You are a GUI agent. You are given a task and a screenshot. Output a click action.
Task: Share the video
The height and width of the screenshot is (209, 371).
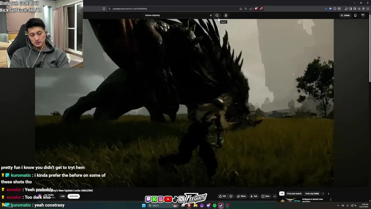(241, 196)
